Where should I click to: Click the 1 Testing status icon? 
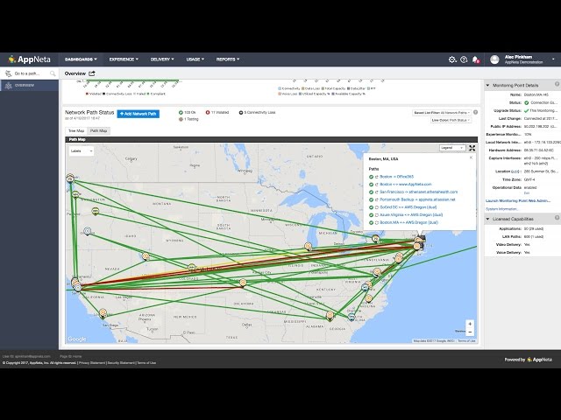click(x=181, y=119)
